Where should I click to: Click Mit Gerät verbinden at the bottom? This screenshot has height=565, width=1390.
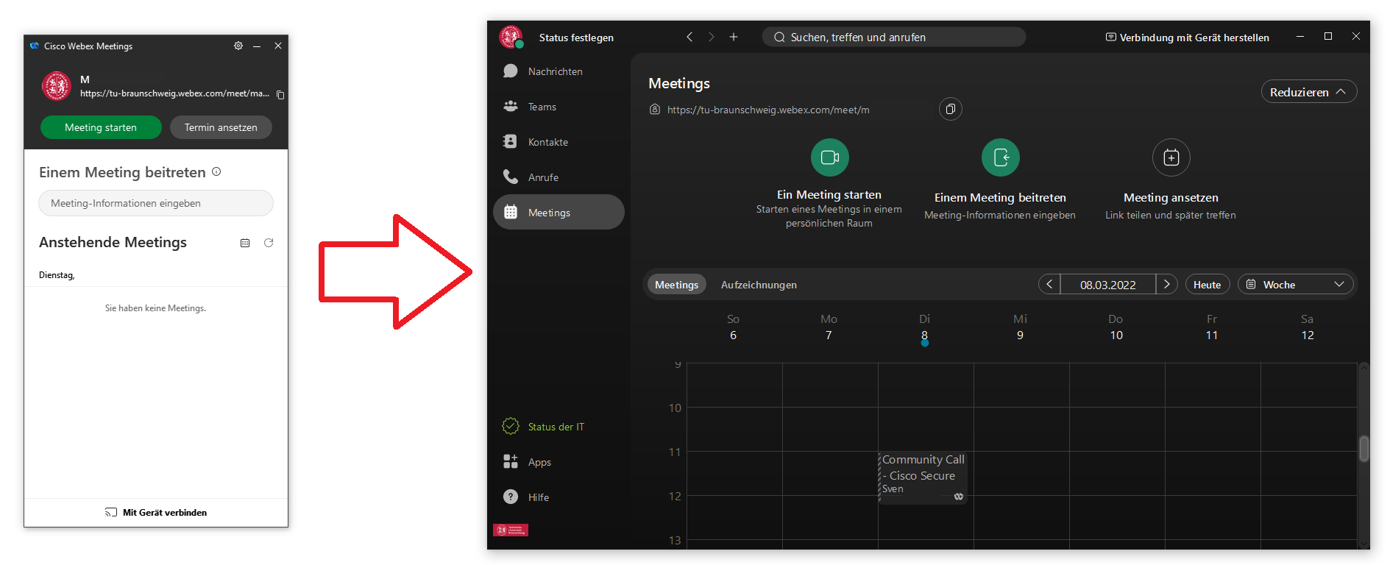[x=156, y=513]
